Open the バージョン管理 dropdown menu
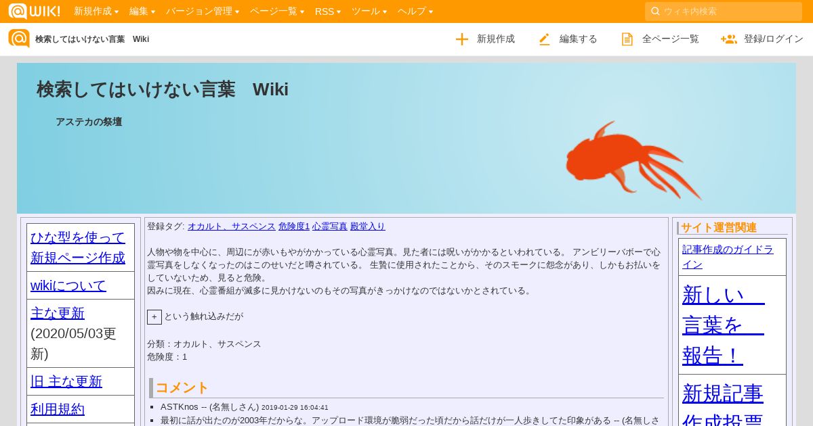This screenshot has height=426, width=813. click(203, 11)
